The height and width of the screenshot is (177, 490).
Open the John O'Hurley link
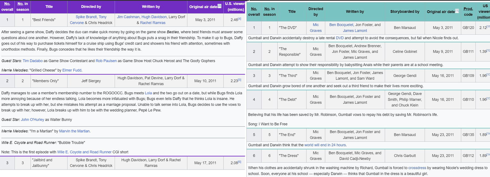33,120
